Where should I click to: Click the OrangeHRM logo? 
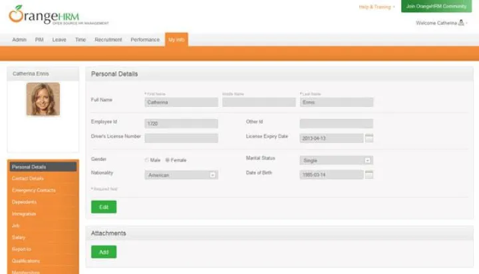pyautogui.click(x=59, y=15)
